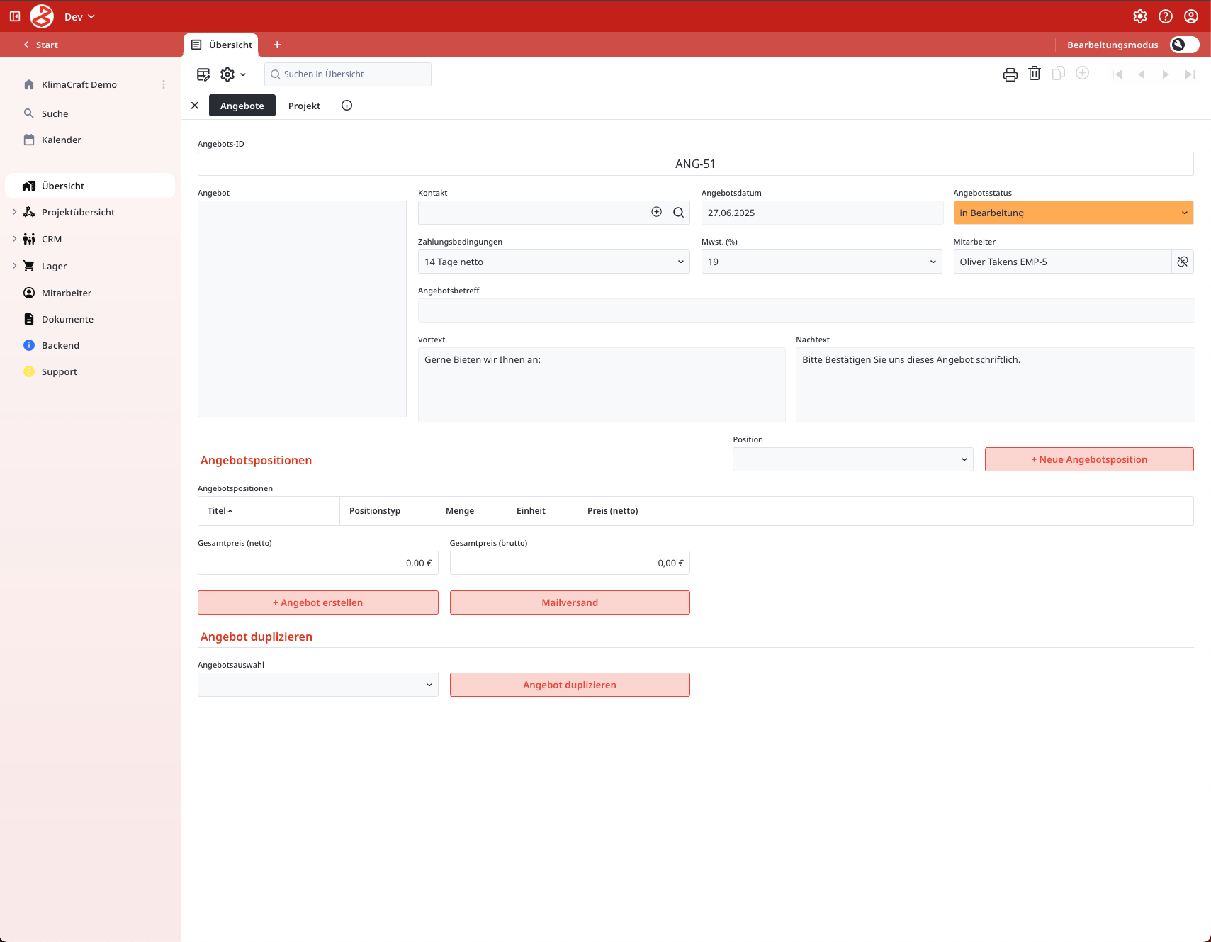Viewport: 1211px width, 942px height.
Task: Unlink the Mitarbeiter with the link icon
Action: (x=1182, y=262)
